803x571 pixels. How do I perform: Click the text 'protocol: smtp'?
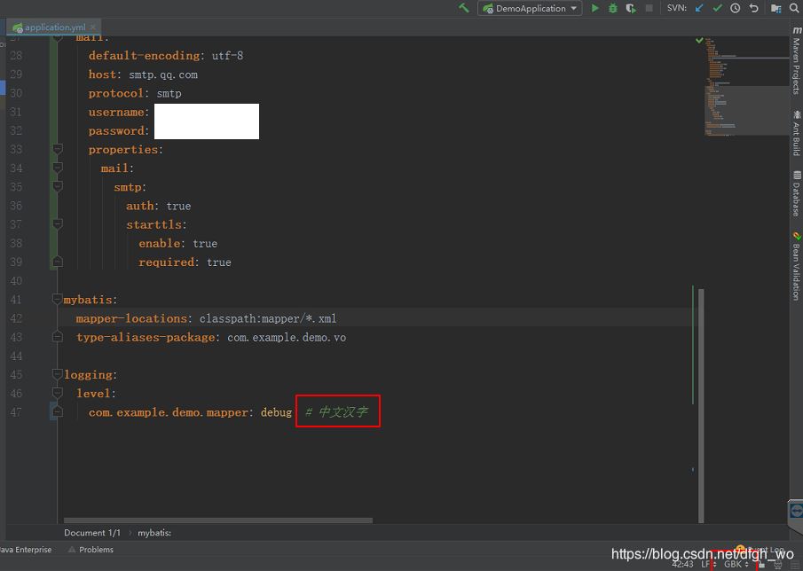tap(135, 93)
